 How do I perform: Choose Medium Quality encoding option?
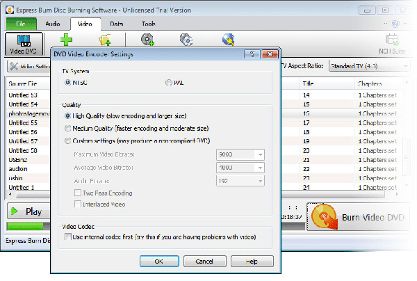coord(67,128)
